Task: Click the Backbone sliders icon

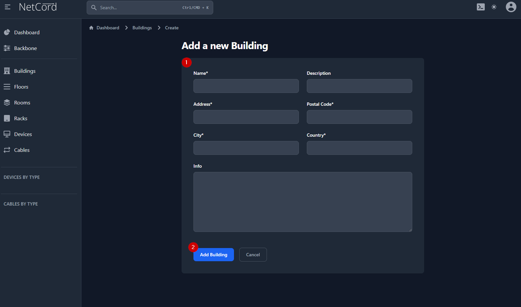Action: click(x=7, y=48)
